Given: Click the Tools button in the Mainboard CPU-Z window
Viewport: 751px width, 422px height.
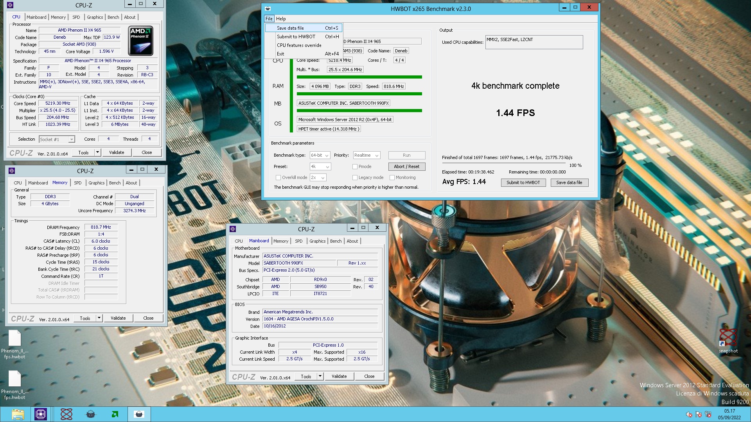Looking at the screenshot, I should click(306, 376).
